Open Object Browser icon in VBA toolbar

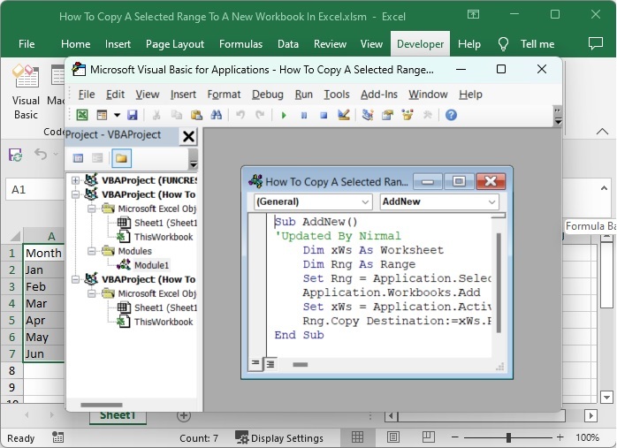point(408,115)
